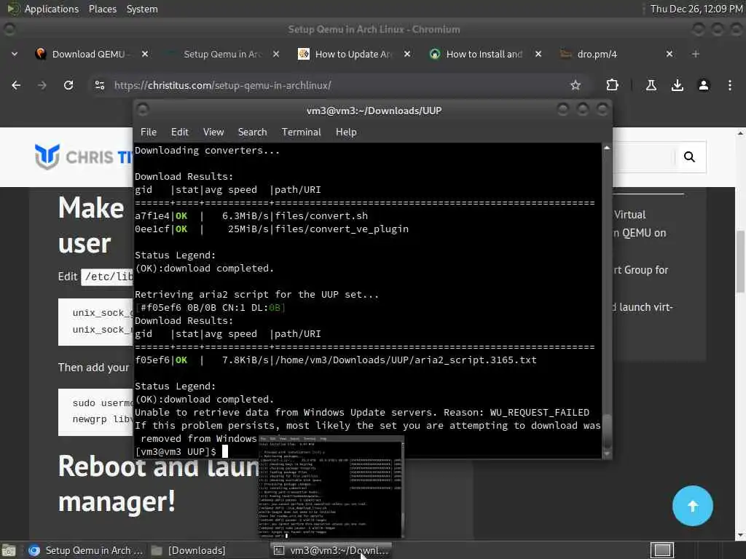Click the scroll-to-top blue arrow button
The width and height of the screenshot is (746, 559).
click(x=692, y=506)
